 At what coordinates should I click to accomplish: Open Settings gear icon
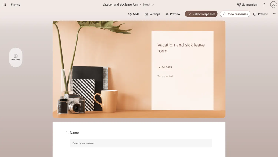coord(146,14)
